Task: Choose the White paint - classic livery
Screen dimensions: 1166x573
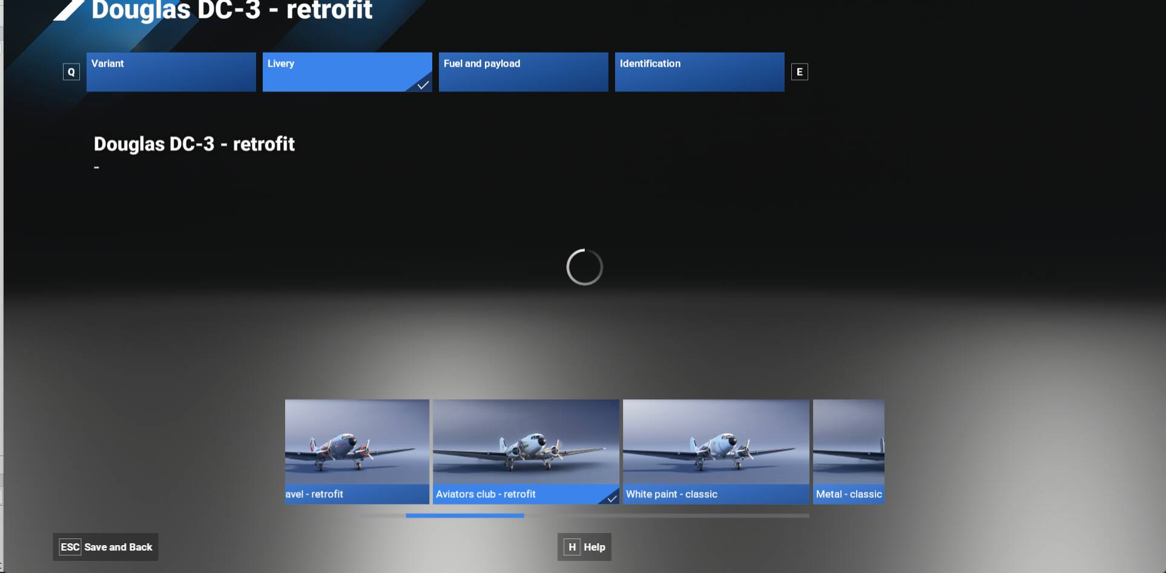Action: [716, 452]
